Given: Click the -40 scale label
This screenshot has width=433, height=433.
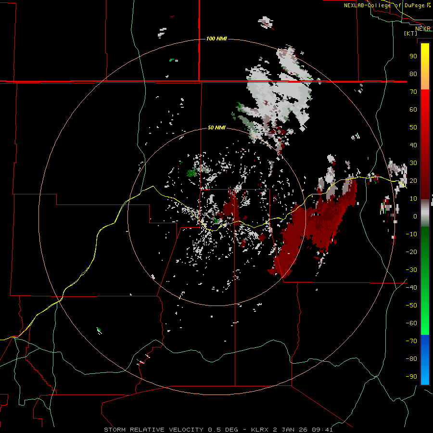Looking at the screenshot, I should 411,288.
